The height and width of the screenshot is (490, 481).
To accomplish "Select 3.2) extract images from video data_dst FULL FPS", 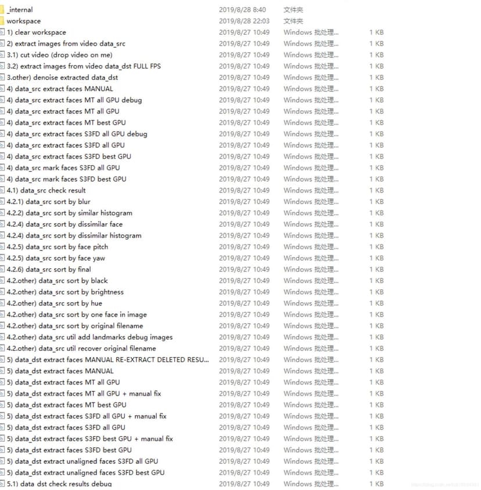I will click(84, 66).
